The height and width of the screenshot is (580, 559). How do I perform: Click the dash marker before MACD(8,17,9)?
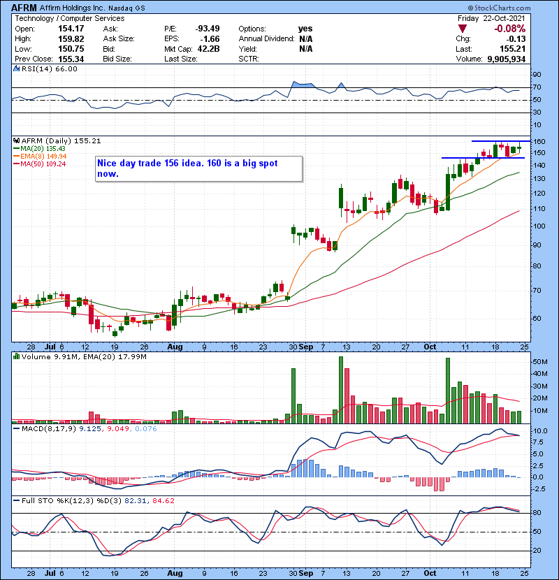point(16,429)
